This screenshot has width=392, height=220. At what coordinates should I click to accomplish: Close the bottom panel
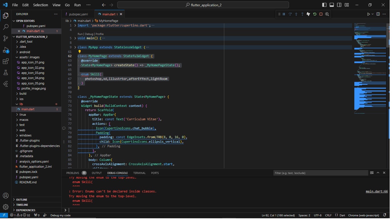click(x=384, y=173)
